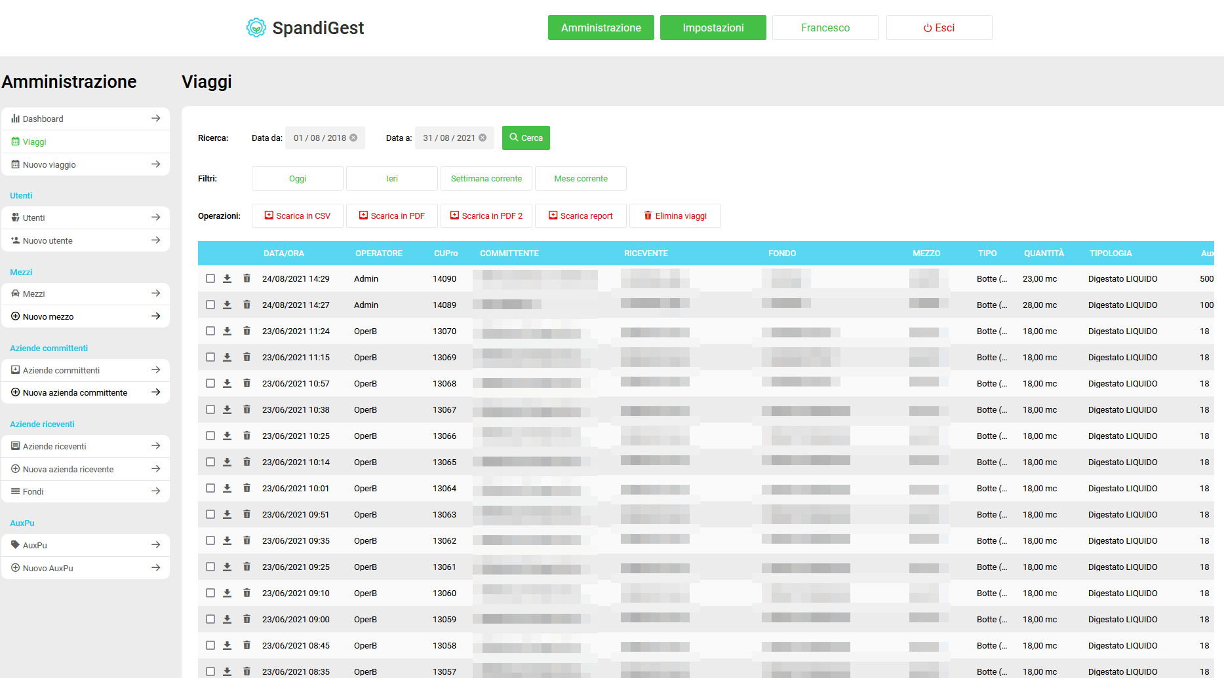Select the checkbox on trip 13059 row
The height and width of the screenshot is (678, 1224).
(x=210, y=619)
